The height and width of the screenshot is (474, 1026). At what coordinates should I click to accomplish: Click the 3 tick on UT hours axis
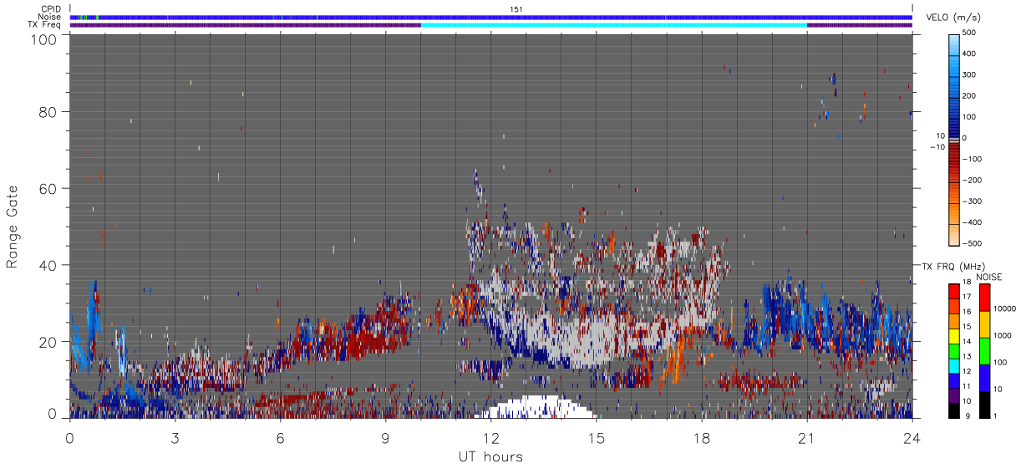click(175, 437)
